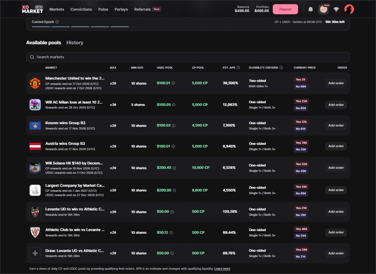Screen dimensions: 376x274
Task: Click the Draw market star icon
Action: pyautogui.click(x=35, y=253)
